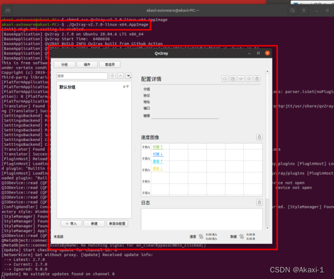Collapse groups with the up-chevron button
The width and height of the screenshot is (334, 279).
(120, 76)
